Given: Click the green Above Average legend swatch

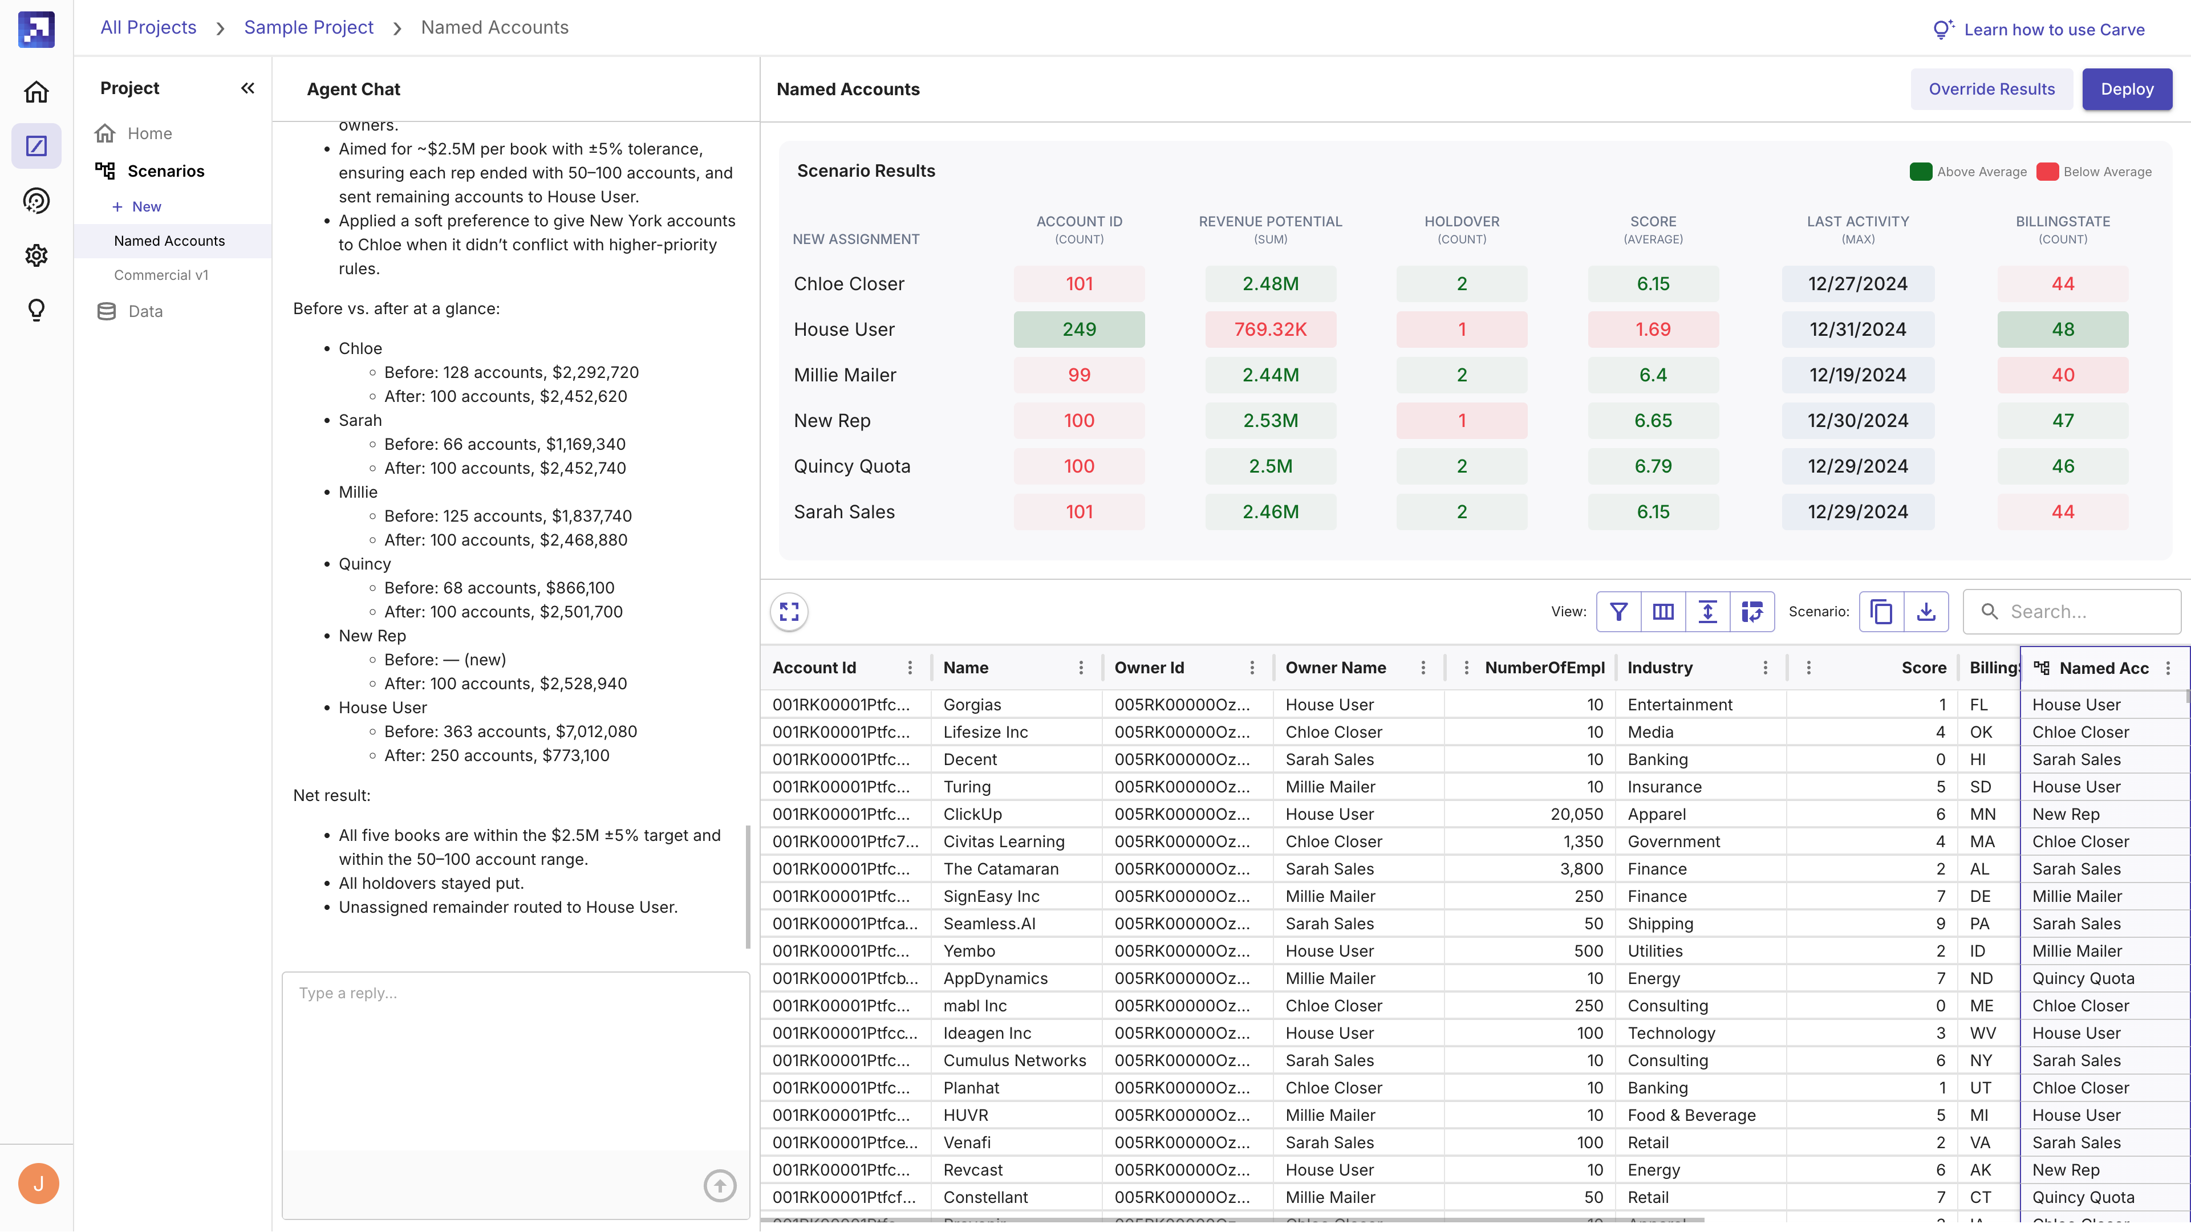Looking at the screenshot, I should (x=1921, y=172).
